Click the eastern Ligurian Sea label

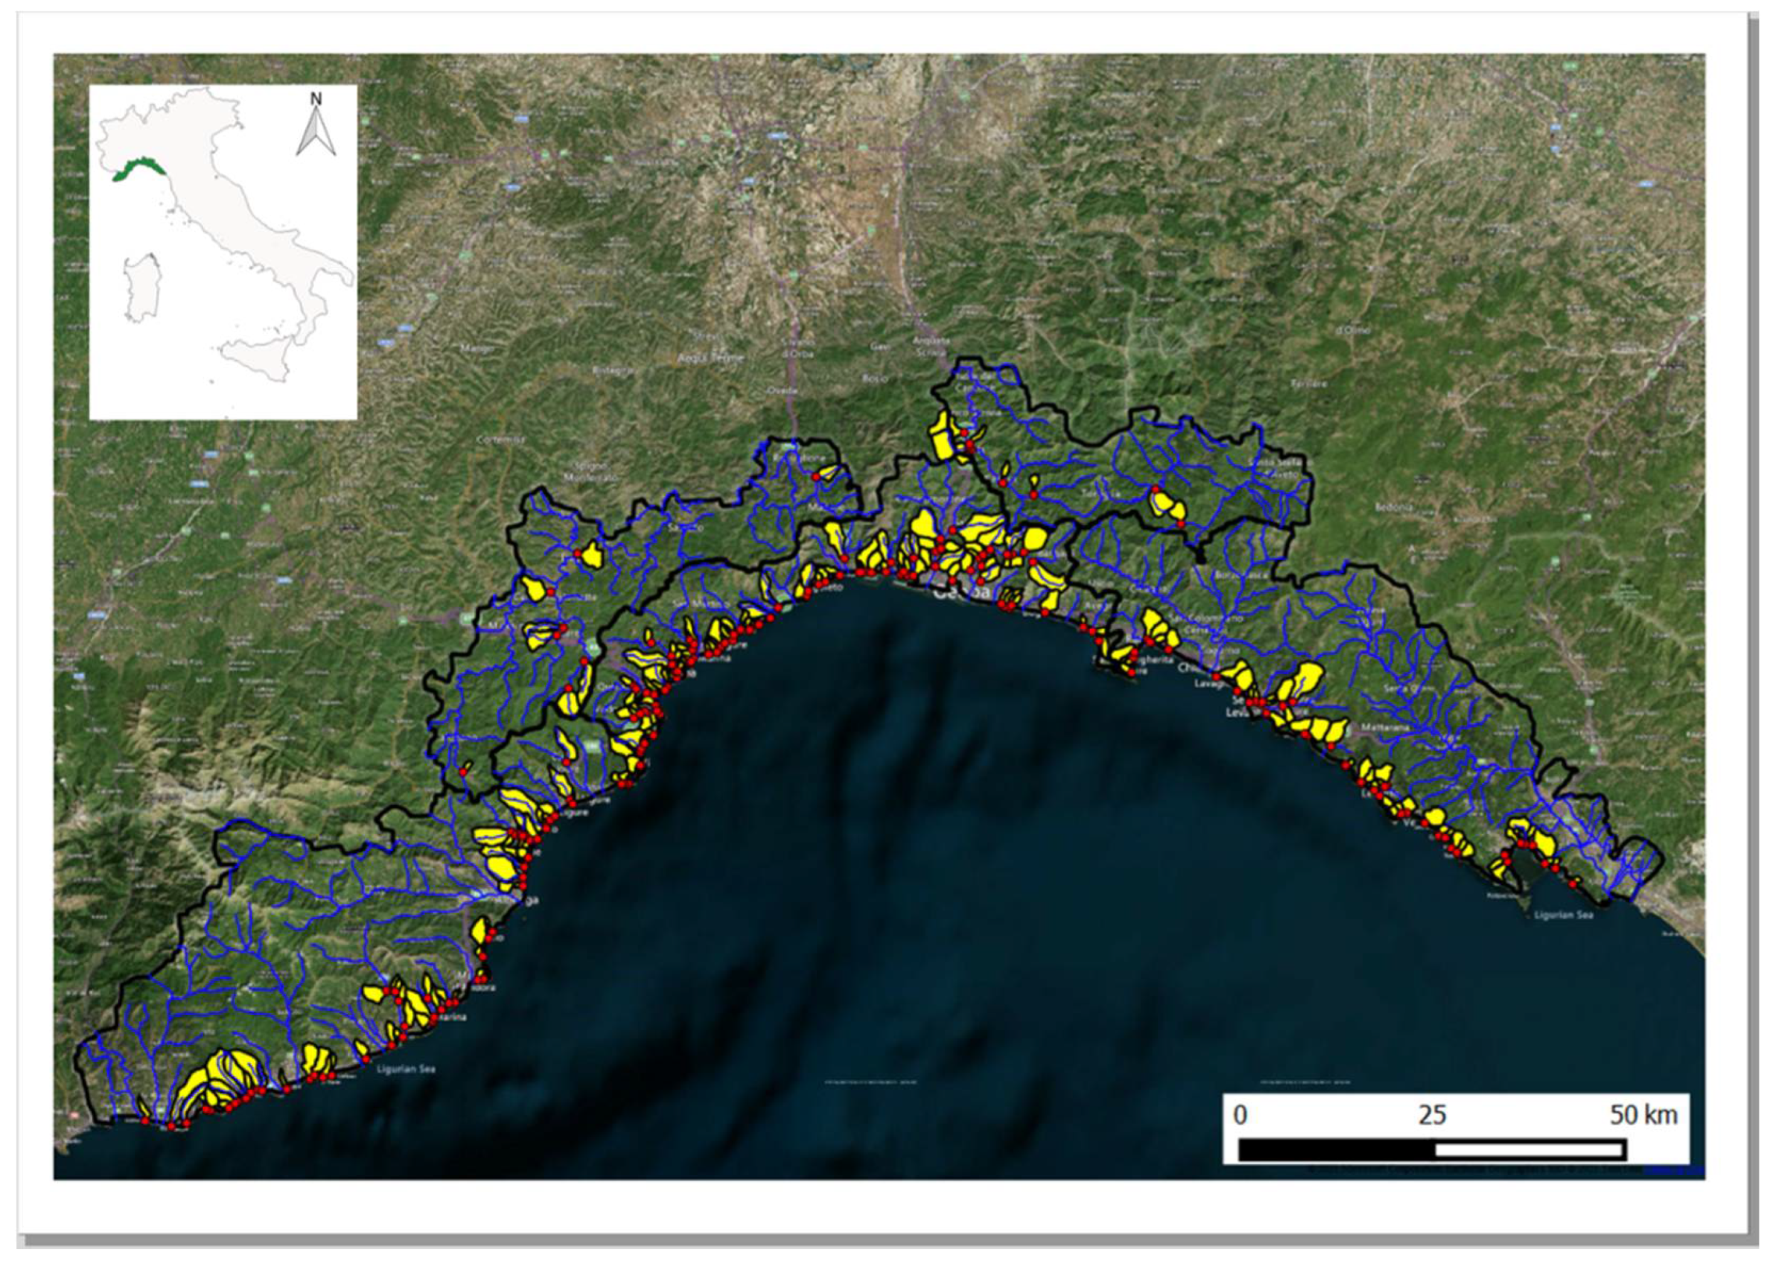1563,915
